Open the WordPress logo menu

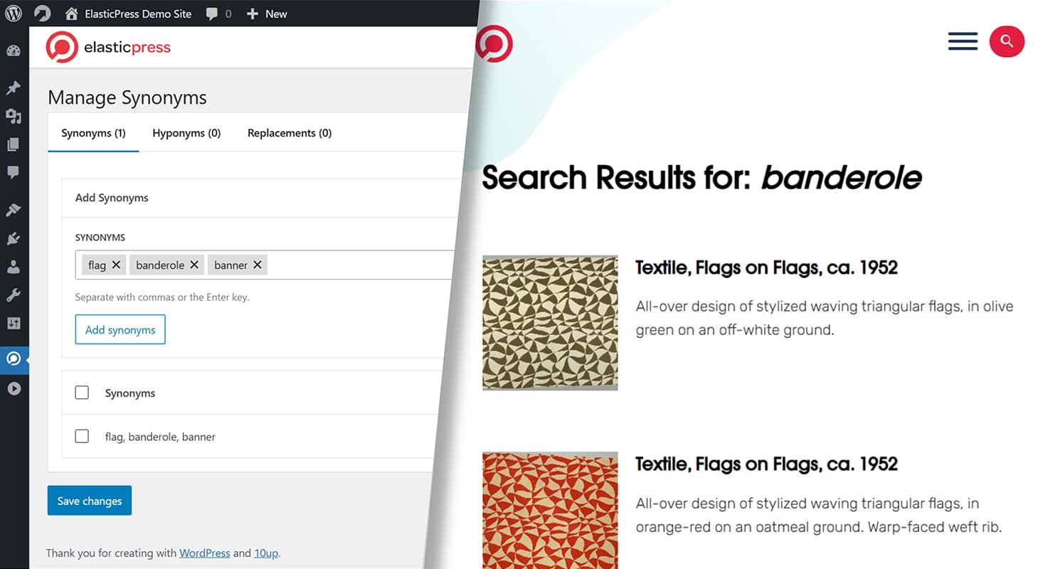14,14
